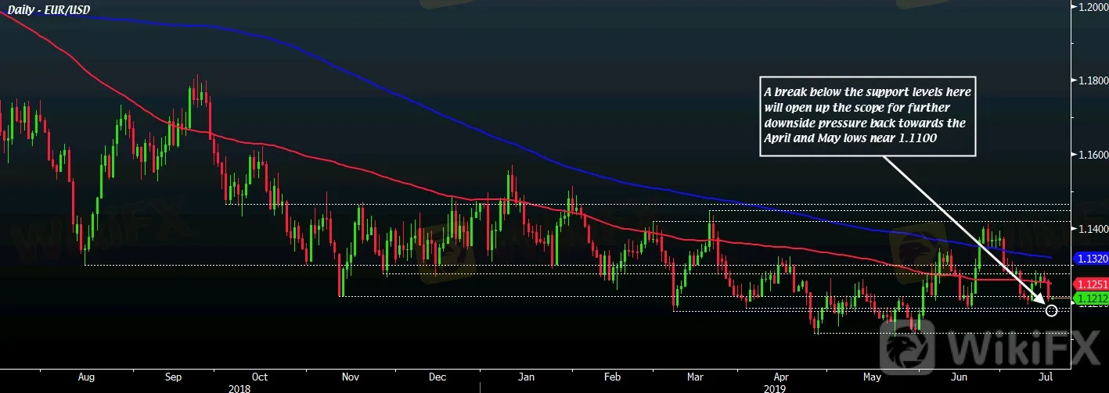Click the red 1.1251 price tag
This screenshot has height=393, width=1109.
pyautogui.click(x=1090, y=284)
